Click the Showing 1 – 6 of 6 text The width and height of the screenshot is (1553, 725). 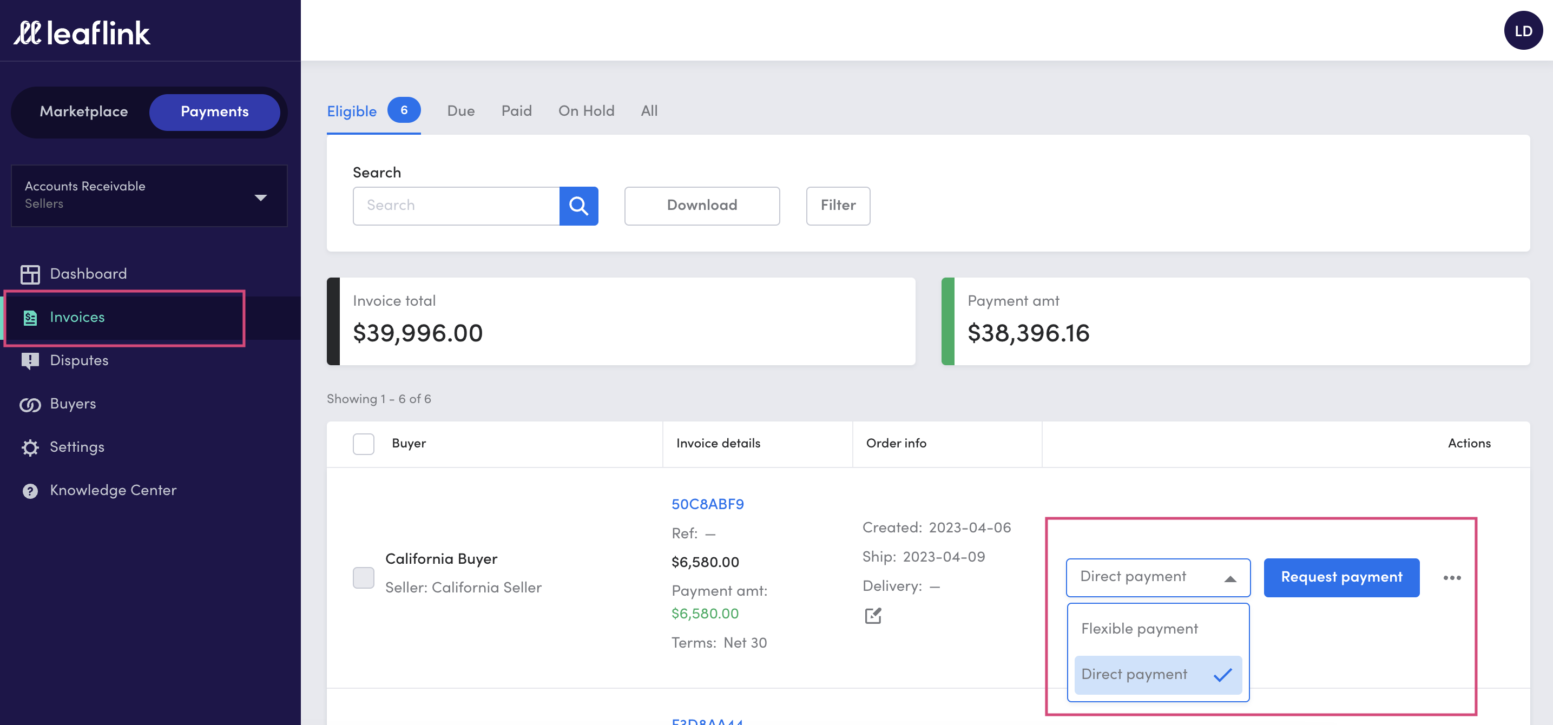379,399
